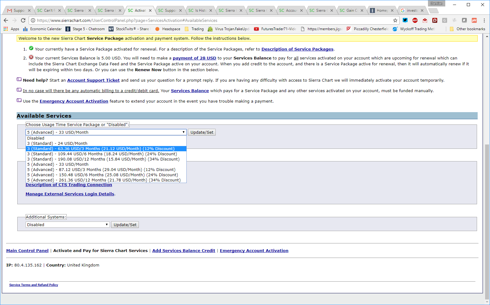Bookmark this page with the star icon

[395, 20]
